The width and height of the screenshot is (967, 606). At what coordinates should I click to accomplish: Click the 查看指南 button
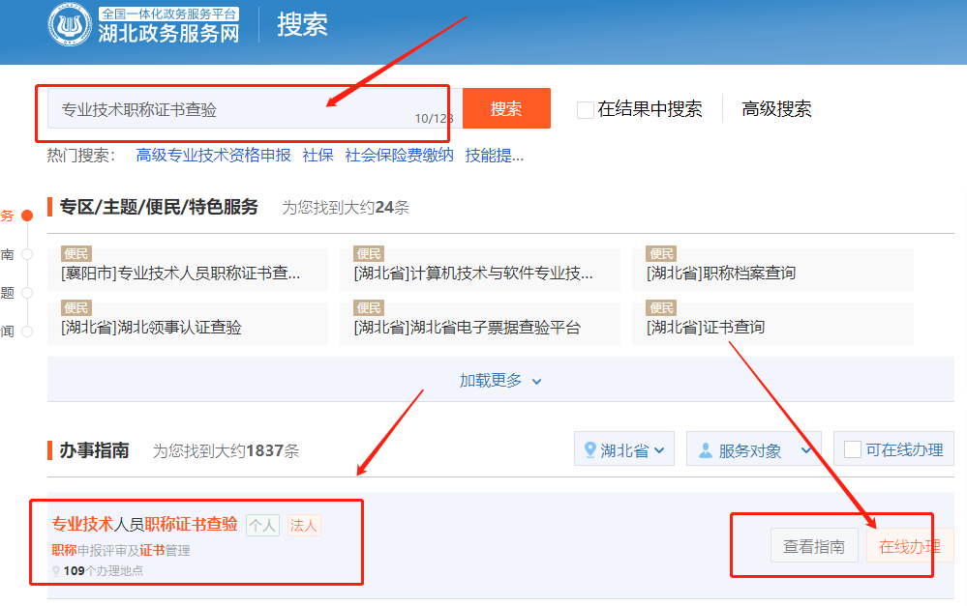(x=814, y=546)
